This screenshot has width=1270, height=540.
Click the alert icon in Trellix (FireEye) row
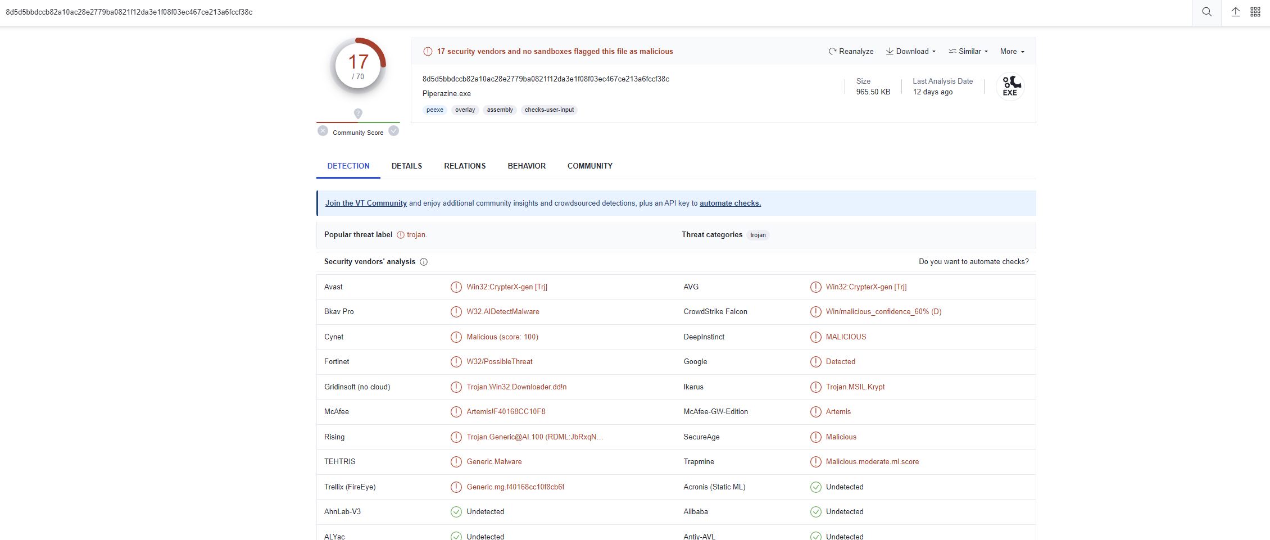coord(456,487)
